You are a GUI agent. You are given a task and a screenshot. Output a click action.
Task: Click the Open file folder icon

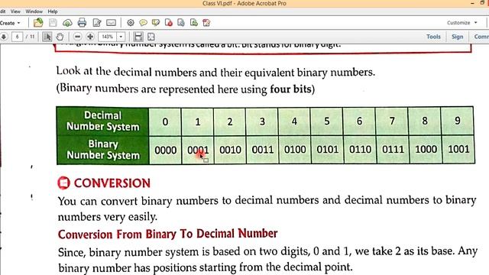pyautogui.click(x=38, y=22)
